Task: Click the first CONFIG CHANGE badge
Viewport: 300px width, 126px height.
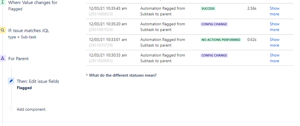Action: pos(214,24)
